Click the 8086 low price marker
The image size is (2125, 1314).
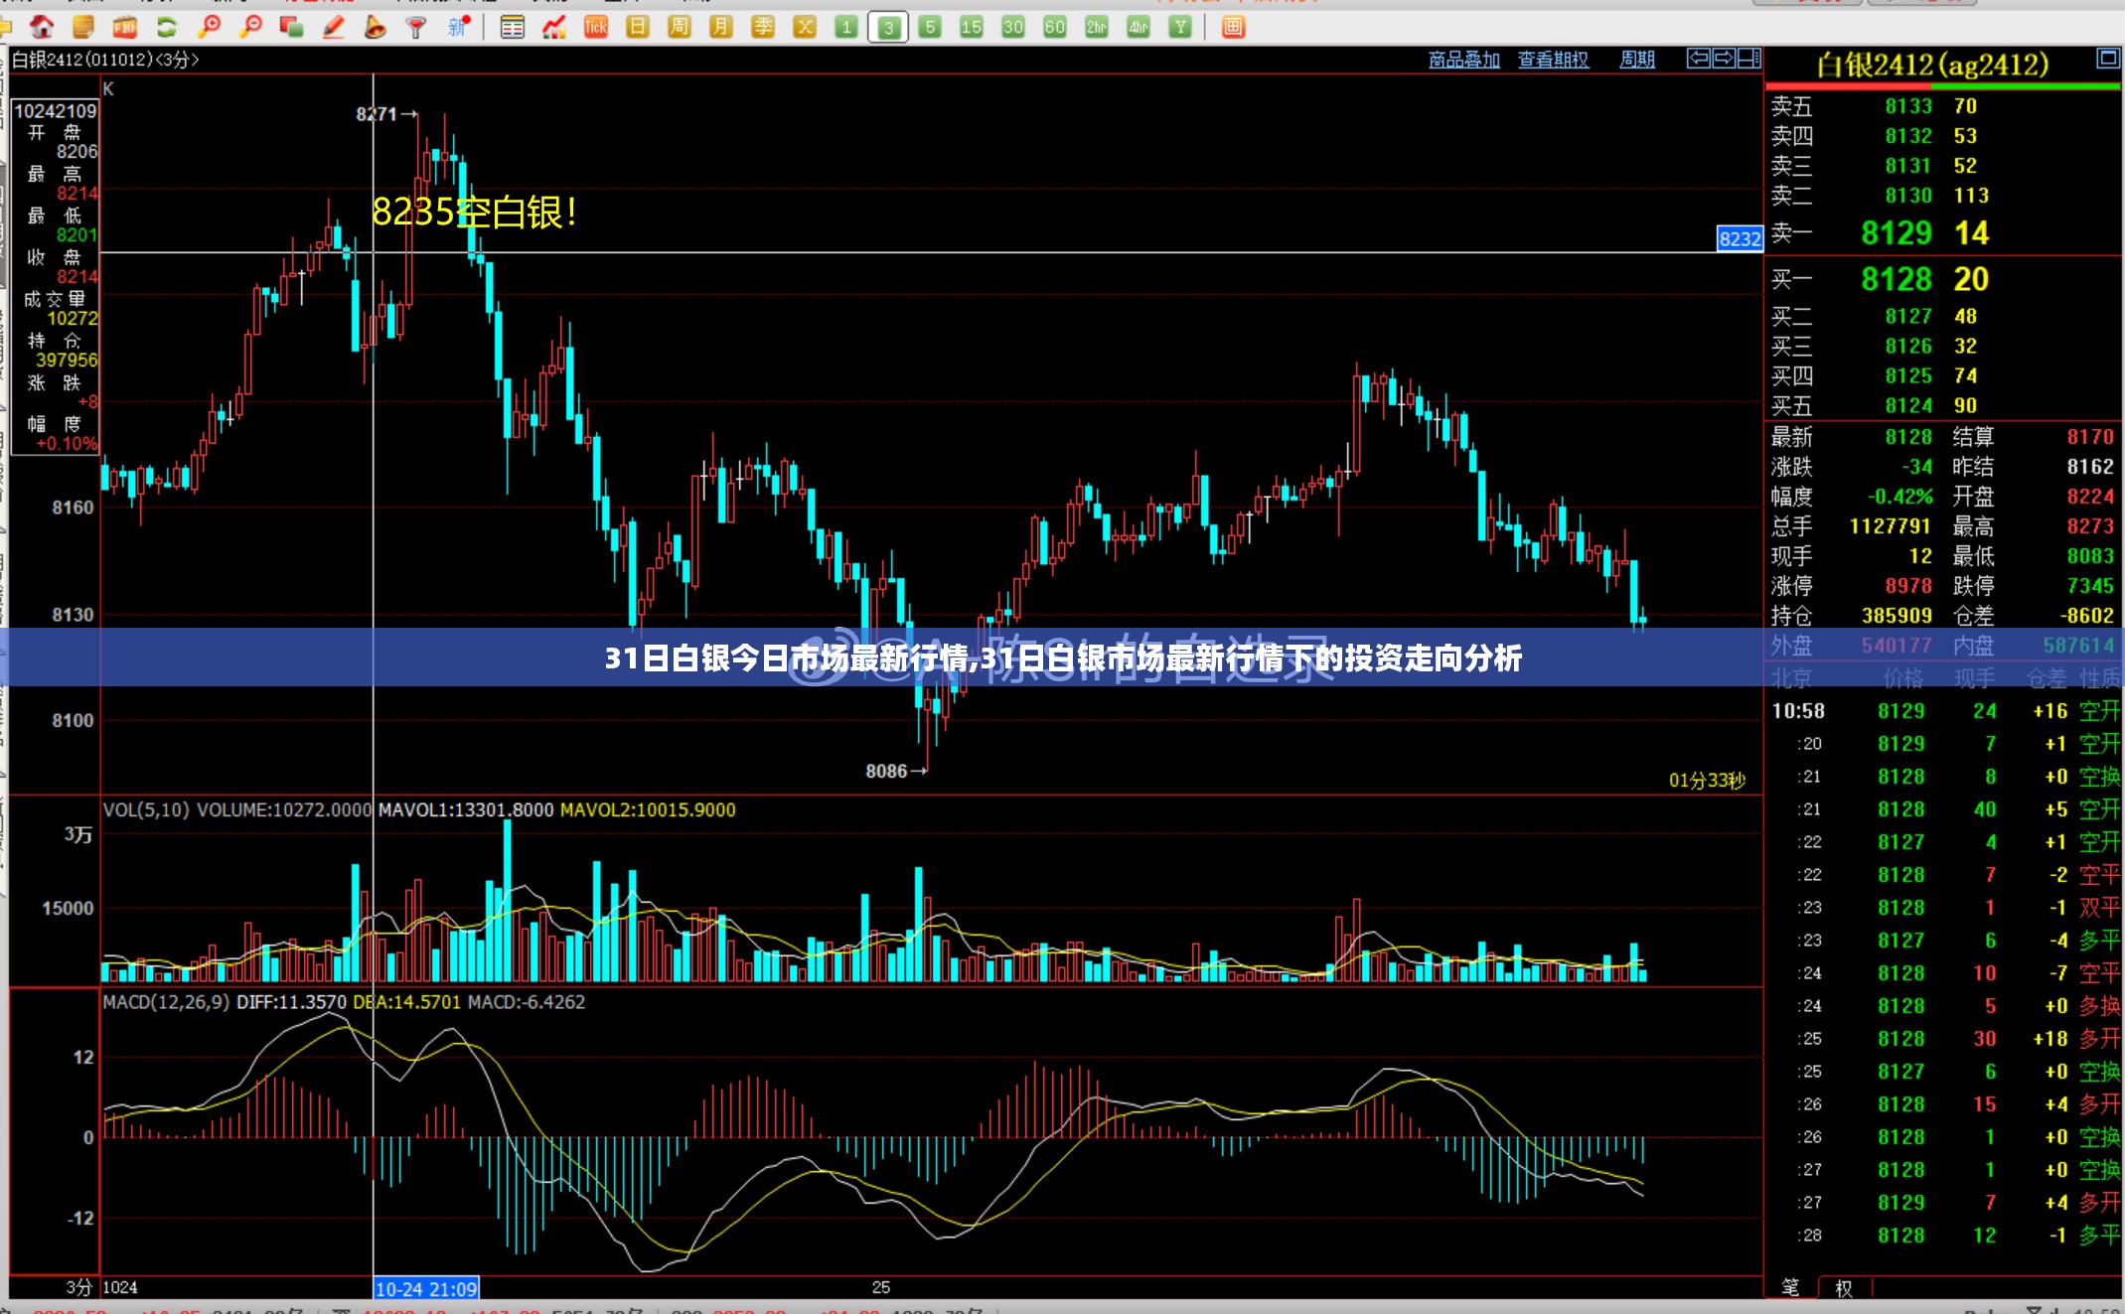(896, 771)
